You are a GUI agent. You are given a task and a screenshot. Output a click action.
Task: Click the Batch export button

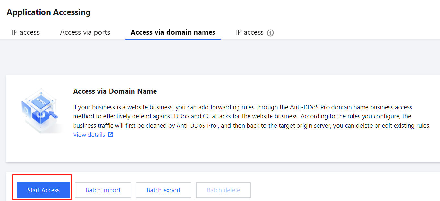click(164, 190)
